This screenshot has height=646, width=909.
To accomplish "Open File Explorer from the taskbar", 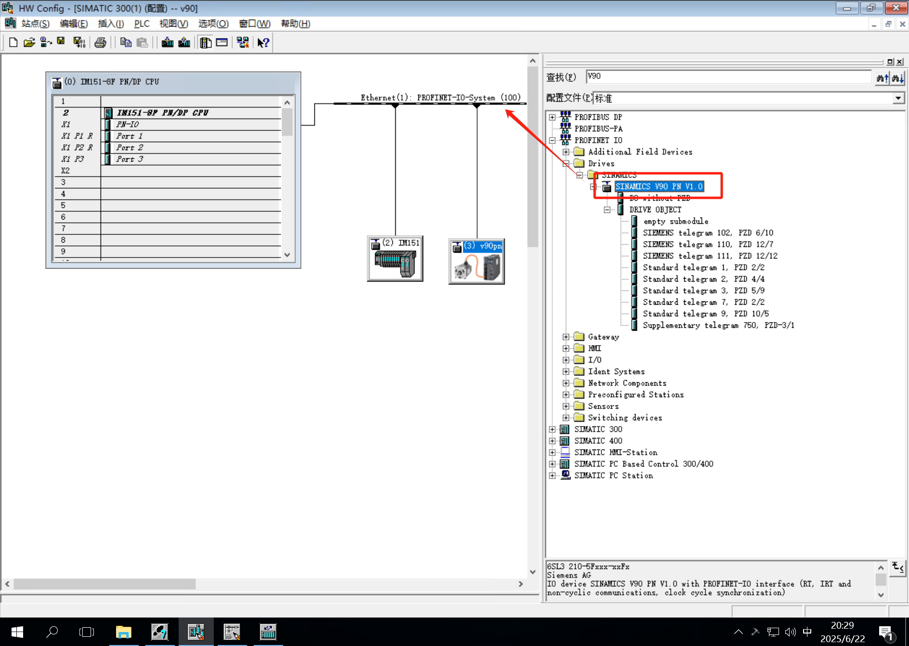I will click(123, 632).
